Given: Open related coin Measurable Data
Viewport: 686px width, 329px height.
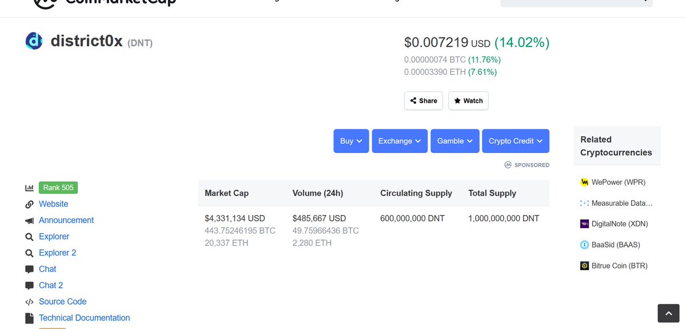Looking at the screenshot, I should (622, 203).
